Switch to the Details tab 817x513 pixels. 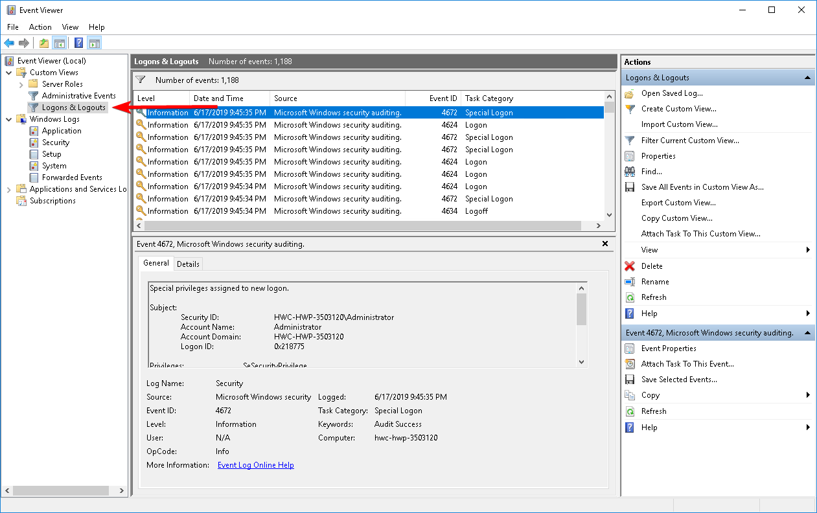tap(188, 264)
